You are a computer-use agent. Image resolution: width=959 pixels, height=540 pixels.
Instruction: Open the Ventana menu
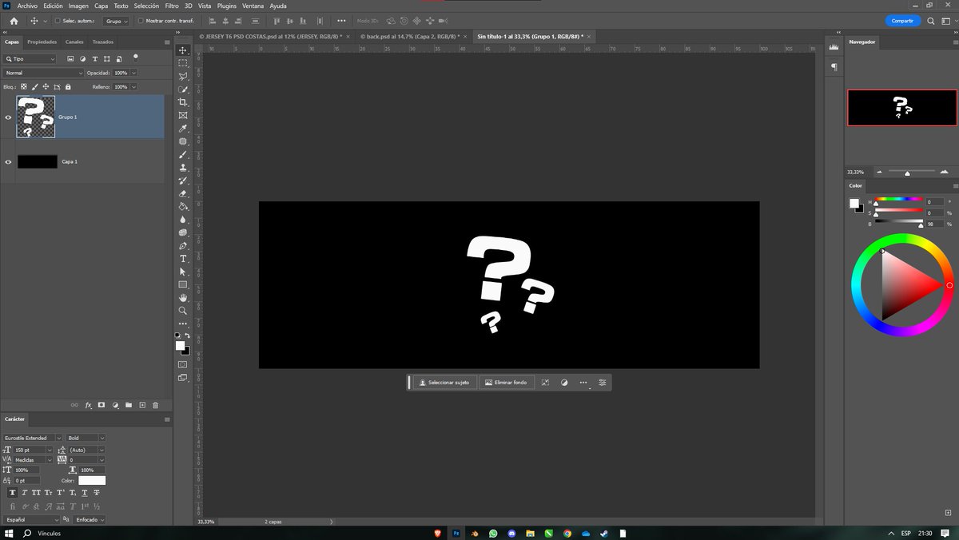point(253,6)
